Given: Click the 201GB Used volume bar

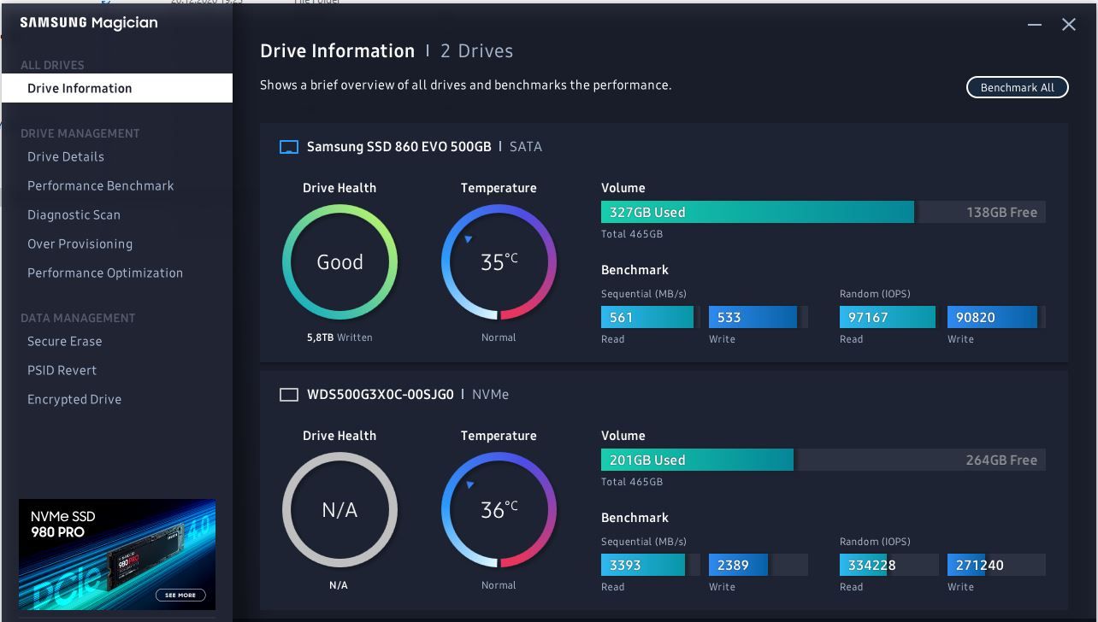Looking at the screenshot, I should pos(697,460).
